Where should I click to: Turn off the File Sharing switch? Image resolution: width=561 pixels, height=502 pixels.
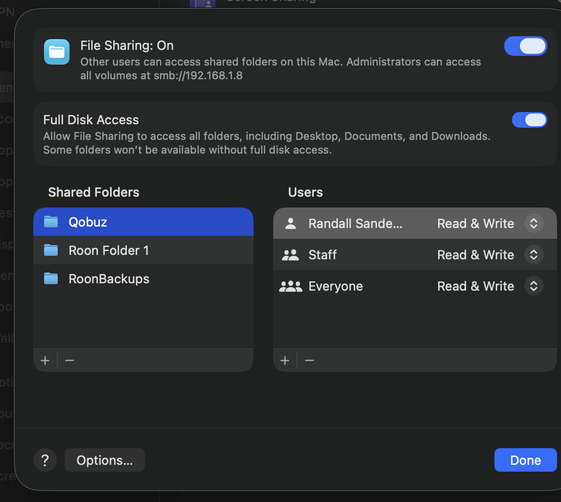click(525, 46)
